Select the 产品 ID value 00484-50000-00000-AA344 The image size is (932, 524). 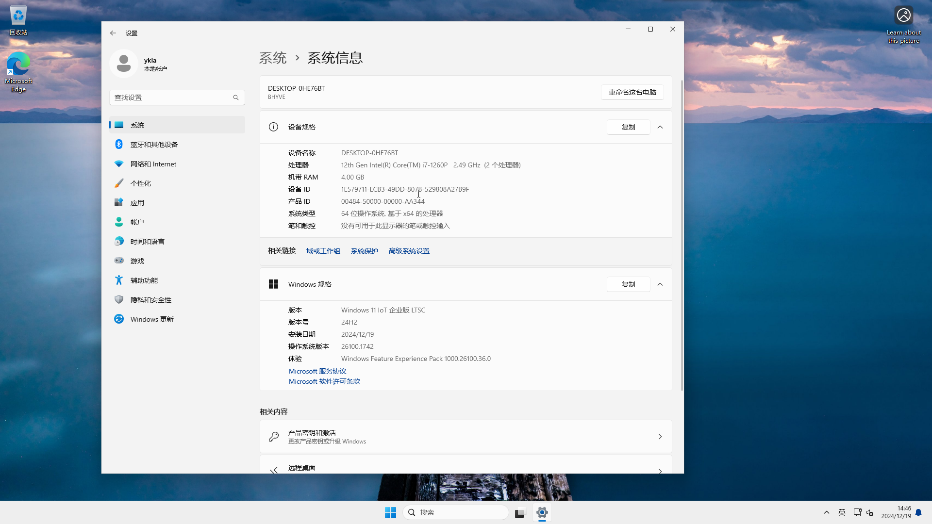pyautogui.click(x=383, y=201)
